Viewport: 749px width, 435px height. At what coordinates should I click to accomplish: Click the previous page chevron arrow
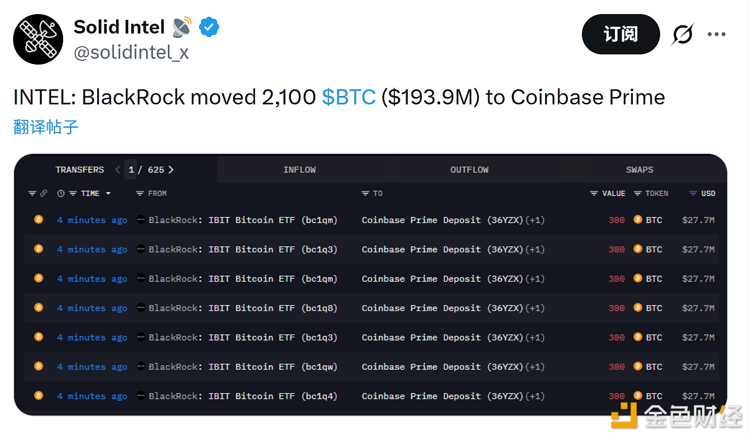[x=118, y=169]
